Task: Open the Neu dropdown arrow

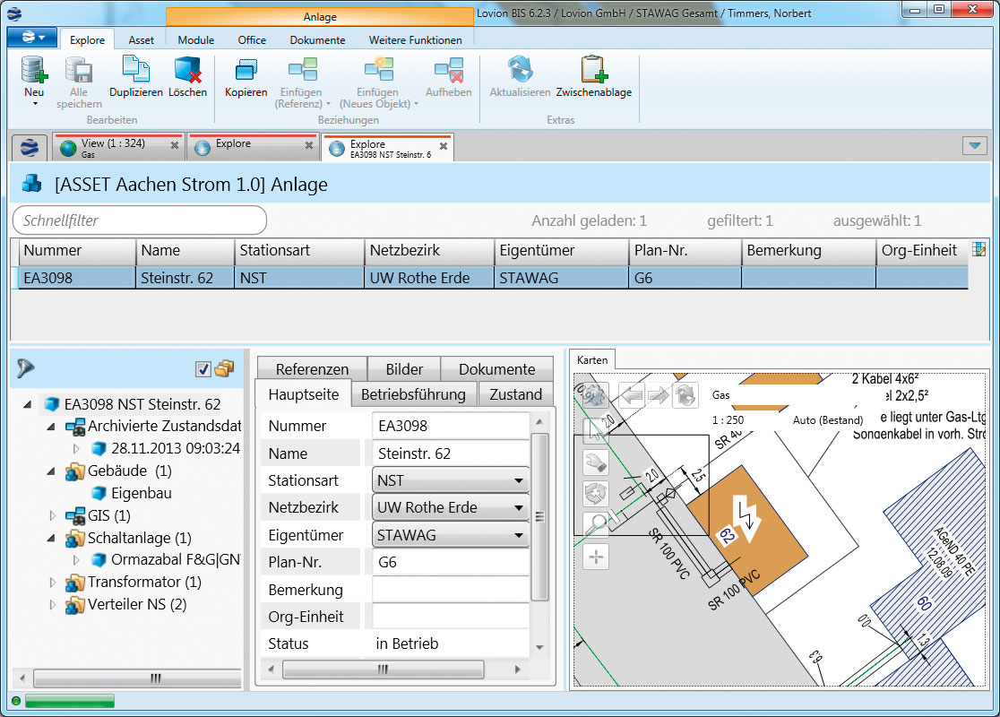Action: [35, 104]
